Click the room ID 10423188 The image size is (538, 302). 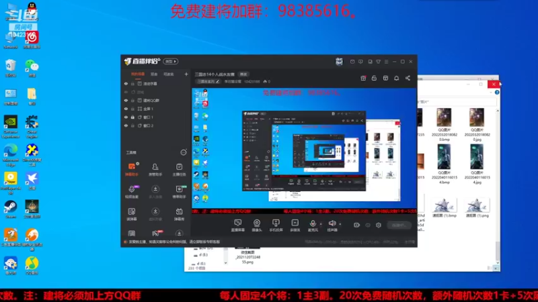(252, 81)
